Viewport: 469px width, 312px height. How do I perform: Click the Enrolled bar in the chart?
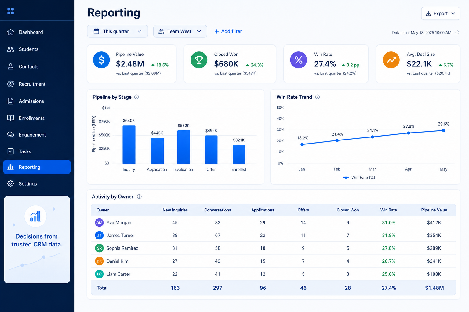point(239,154)
